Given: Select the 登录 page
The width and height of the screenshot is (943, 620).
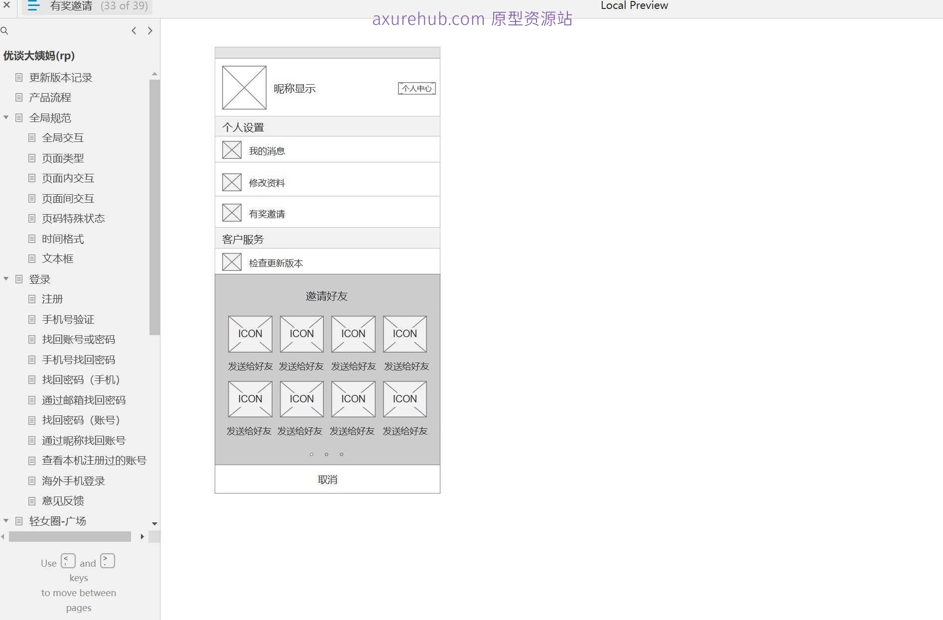Looking at the screenshot, I should (x=40, y=279).
